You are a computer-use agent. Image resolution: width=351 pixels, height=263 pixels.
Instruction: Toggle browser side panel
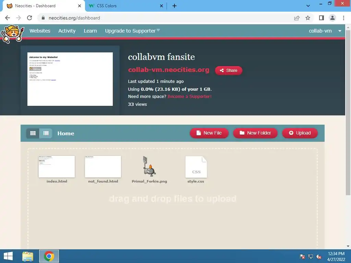click(x=322, y=18)
